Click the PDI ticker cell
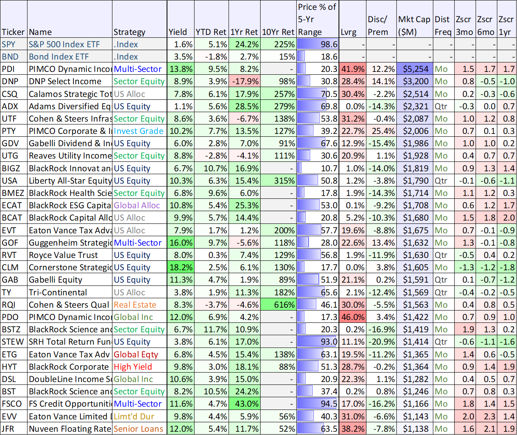 tap(14, 69)
